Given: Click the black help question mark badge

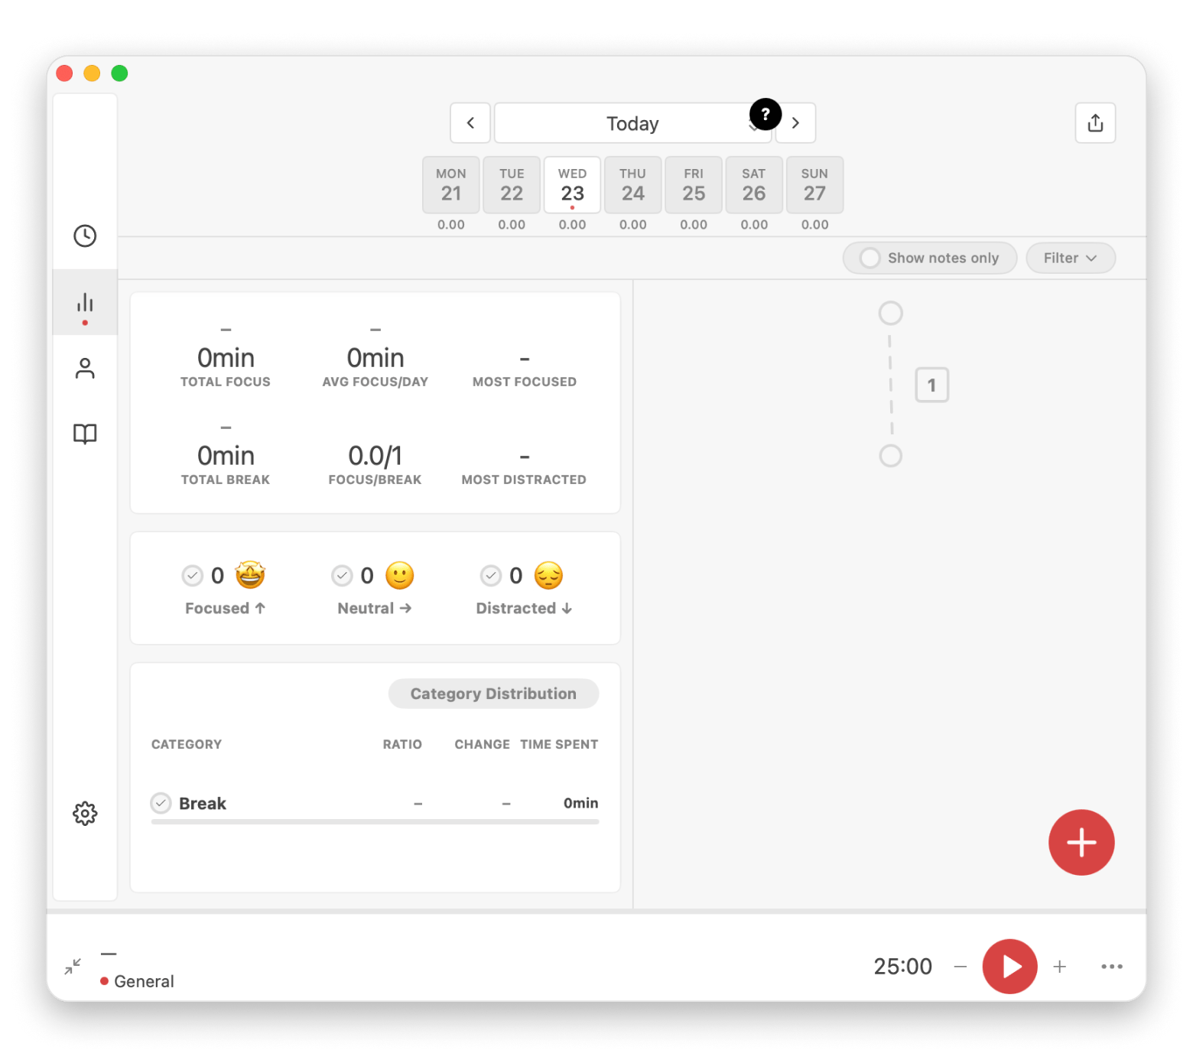Looking at the screenshot, I should tap(765, 115).
